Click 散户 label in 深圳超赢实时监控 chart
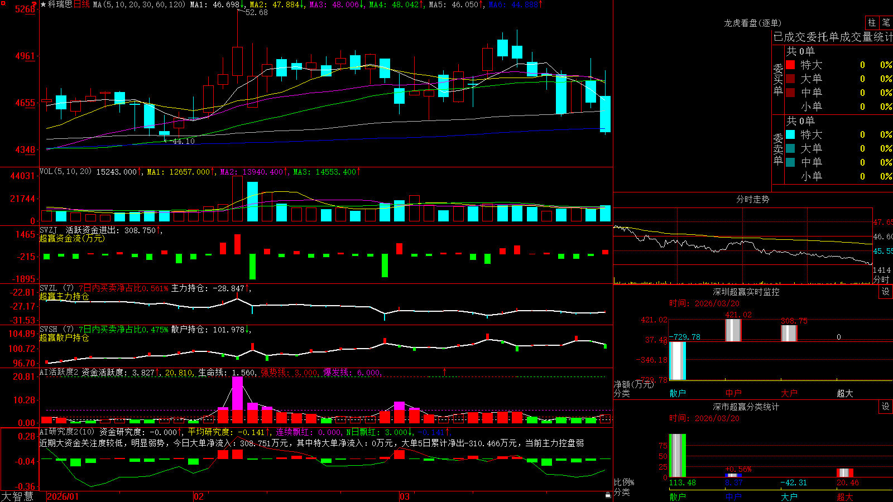This screenshot has width=893, height=502. point(678,393)
